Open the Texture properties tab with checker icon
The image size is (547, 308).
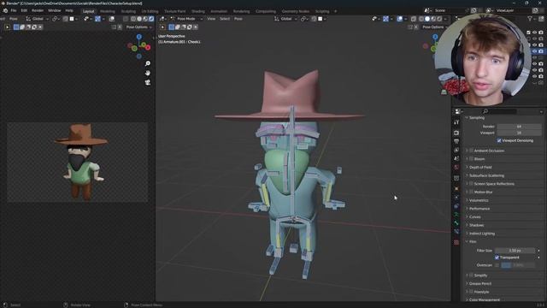click(456, 242)
